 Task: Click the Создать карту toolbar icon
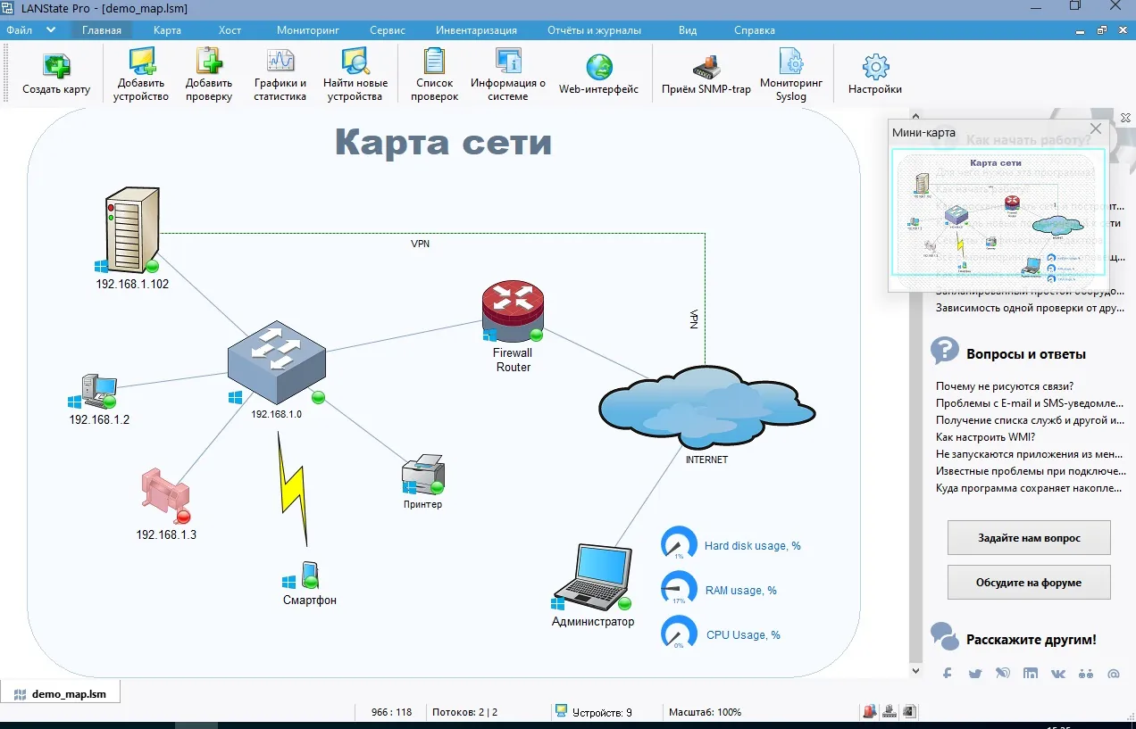click(x=56, y=66)
